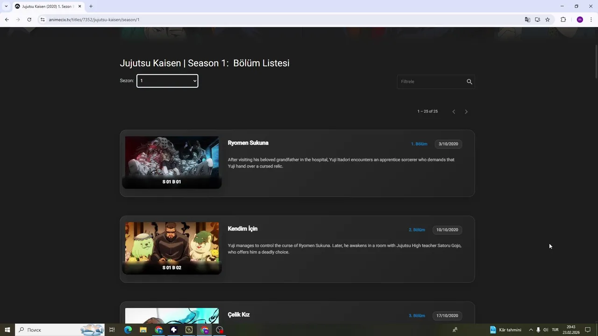Image resolution: width=598 pixels, height=336 pixels.
Task: Open the volume control tray icon
Action: 546,330
